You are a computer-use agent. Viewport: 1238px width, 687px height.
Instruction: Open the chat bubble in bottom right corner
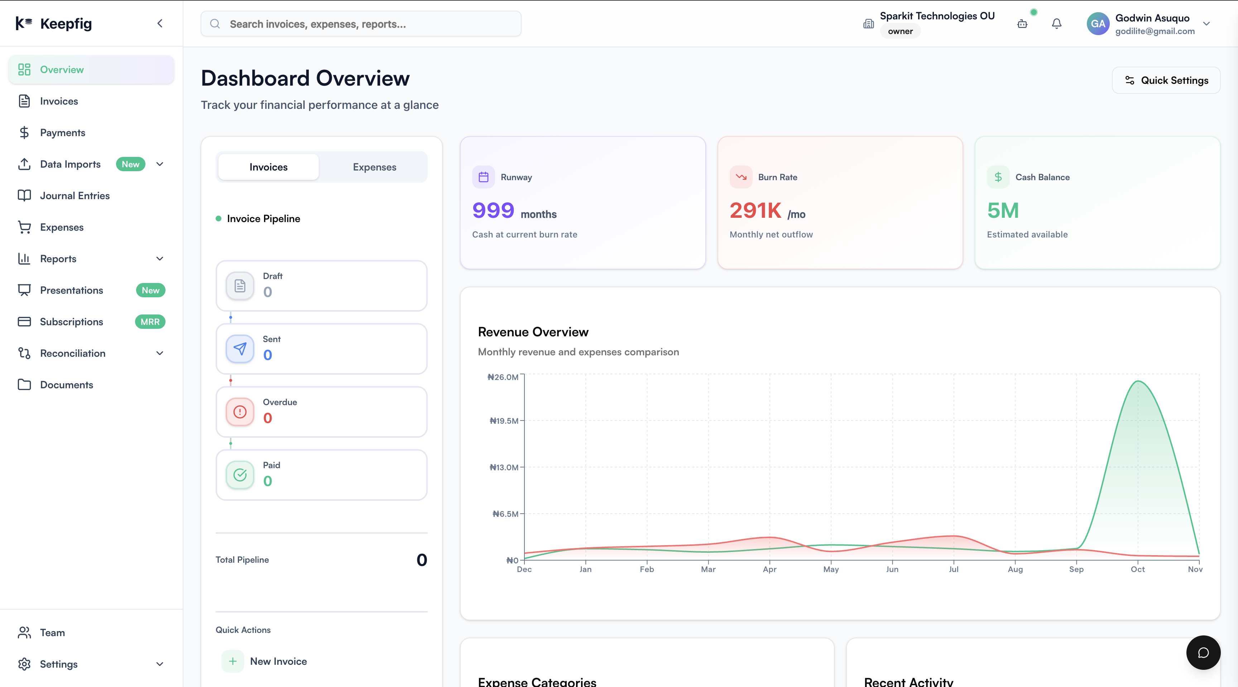1203,652
